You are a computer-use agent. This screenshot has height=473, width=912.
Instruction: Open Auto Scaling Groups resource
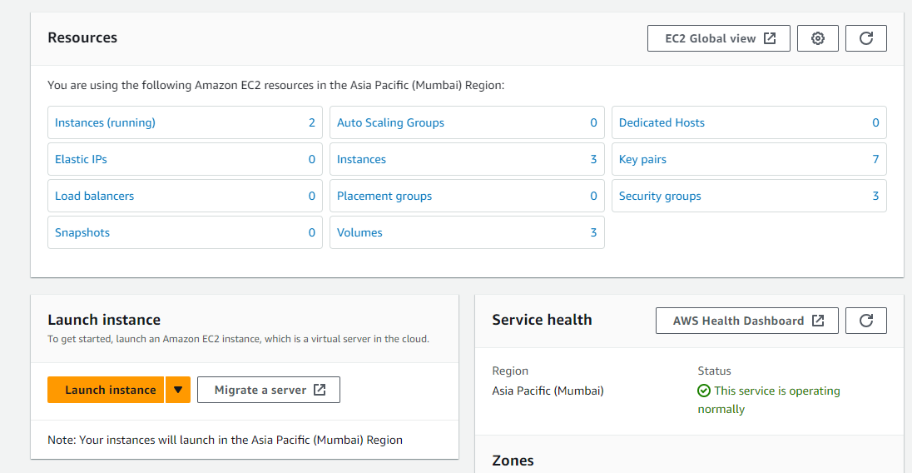(390, 122)
